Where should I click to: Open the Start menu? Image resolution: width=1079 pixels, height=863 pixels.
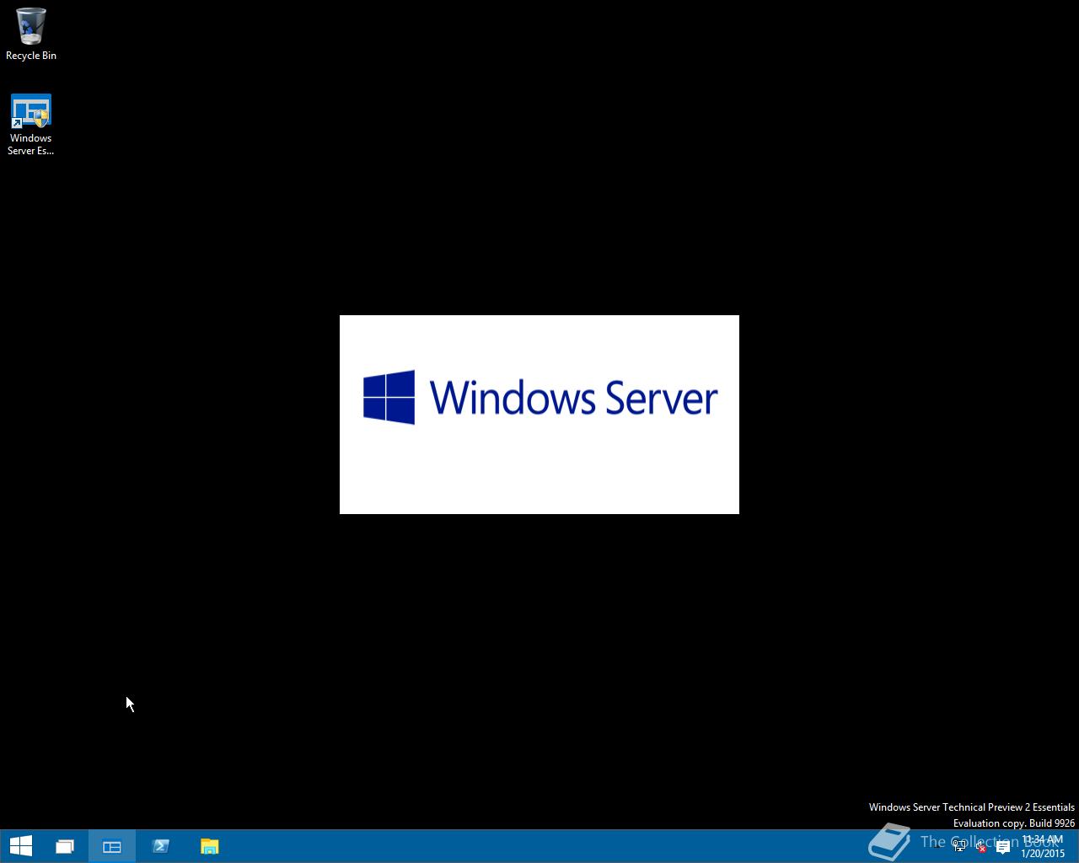(x=20, y=846)
